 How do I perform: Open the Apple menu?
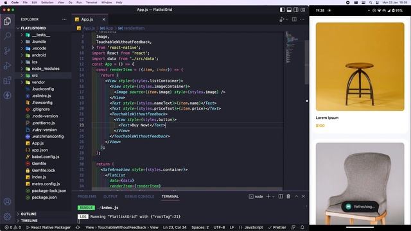coord(6,3)
